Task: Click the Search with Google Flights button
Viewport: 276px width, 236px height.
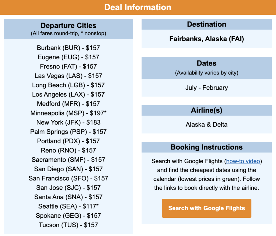Action: [x=206, y=208]
